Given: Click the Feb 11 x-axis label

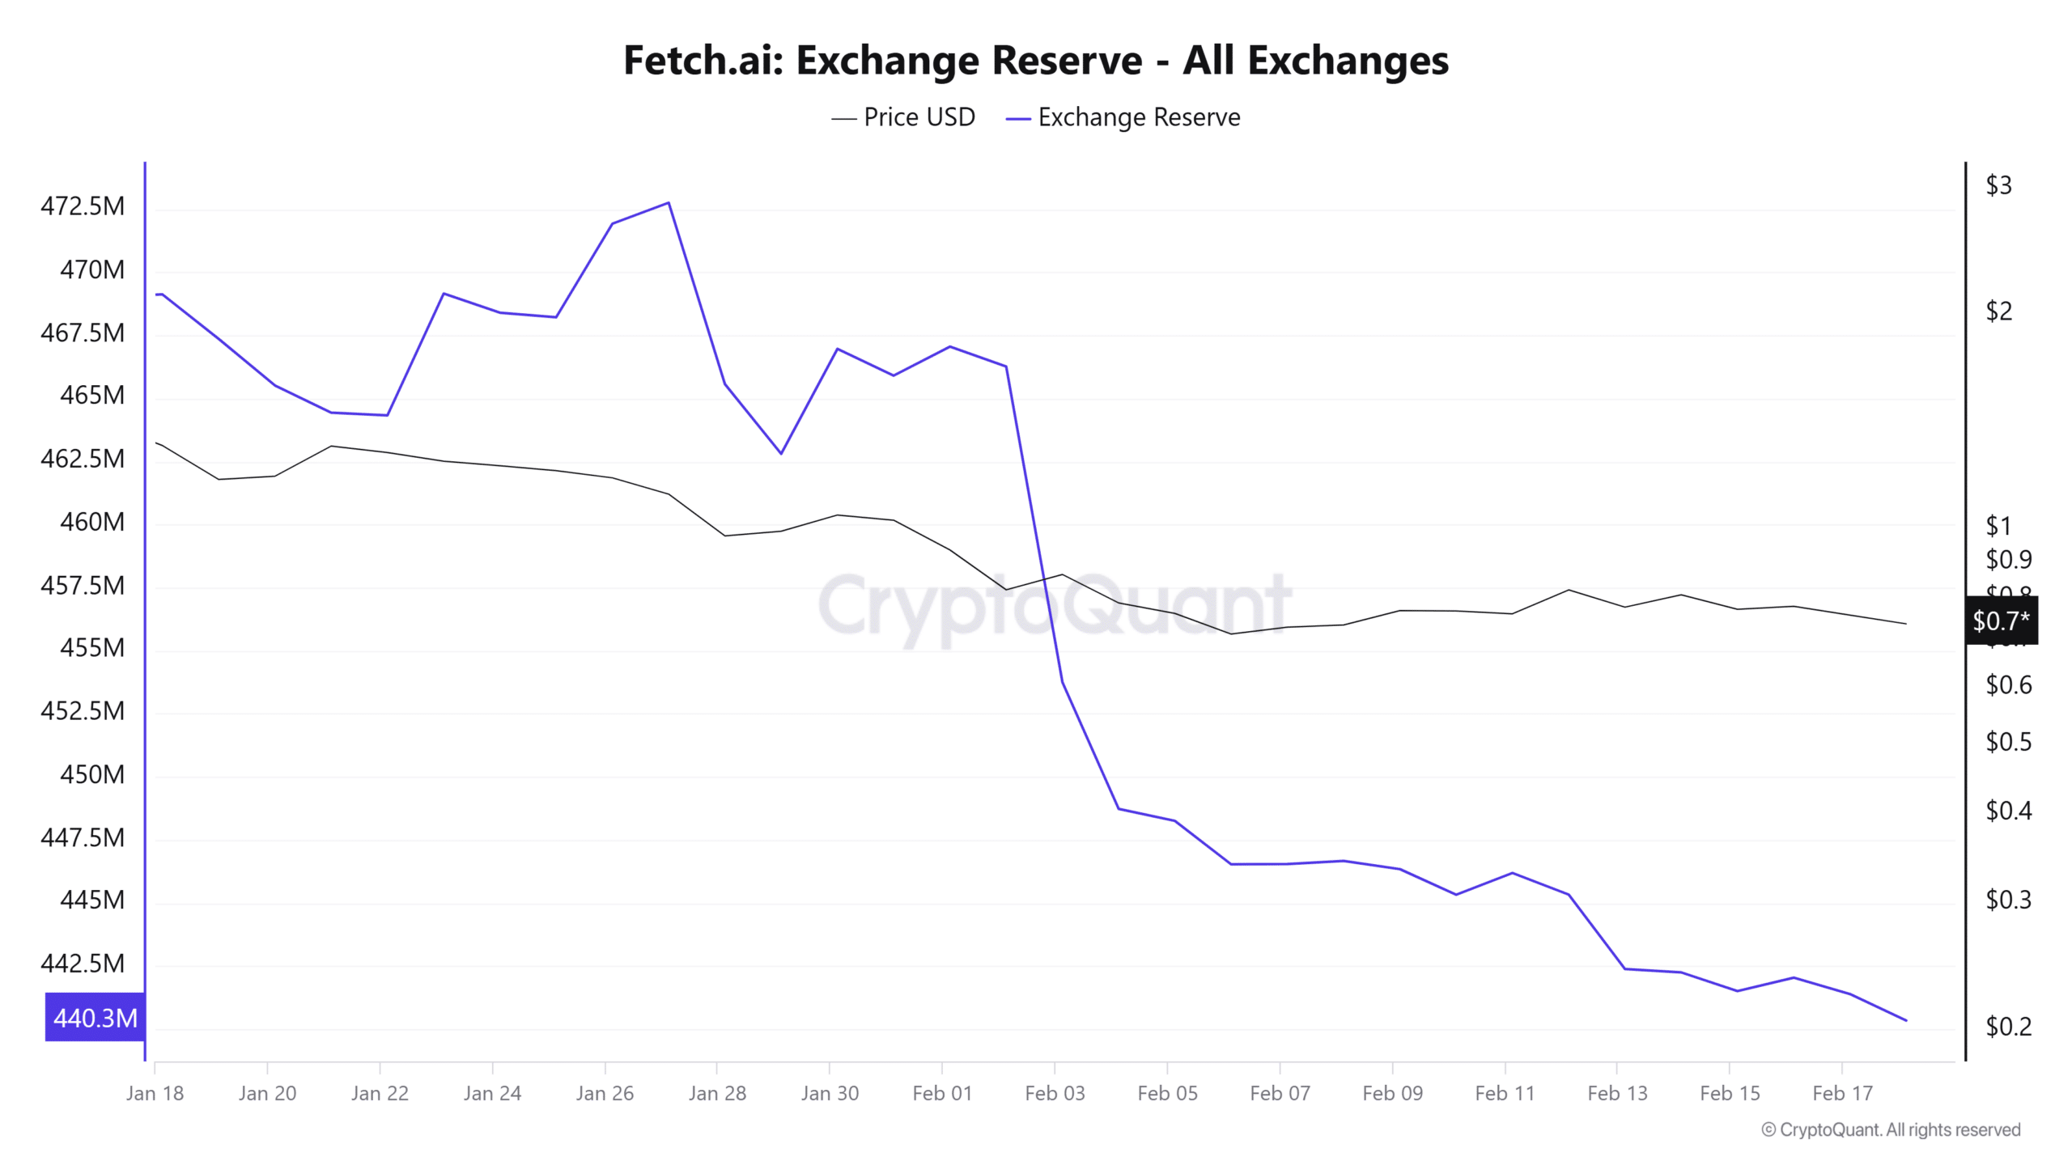Looking at the screenshot, I should 1505,1093.
